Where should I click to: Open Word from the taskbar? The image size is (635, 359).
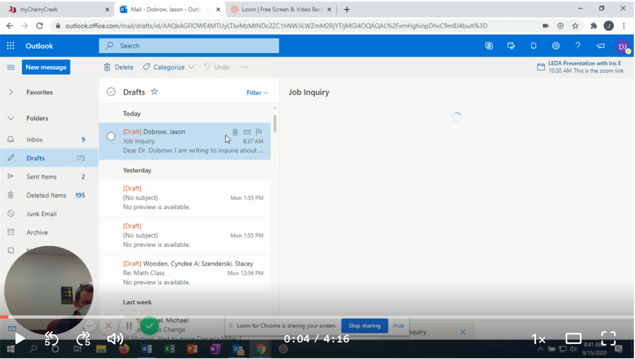(x=146, y=349)
